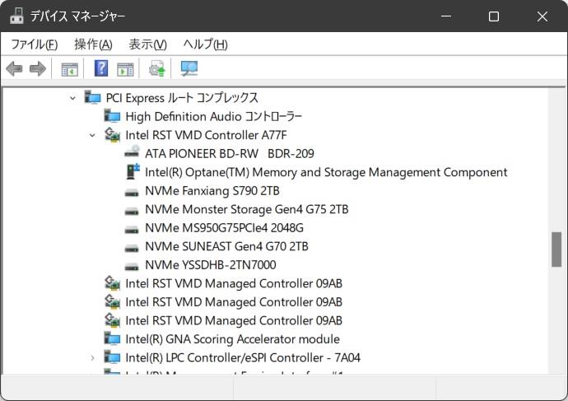Click icon beside High Definition Audio コントローラー

pos(112,116)
